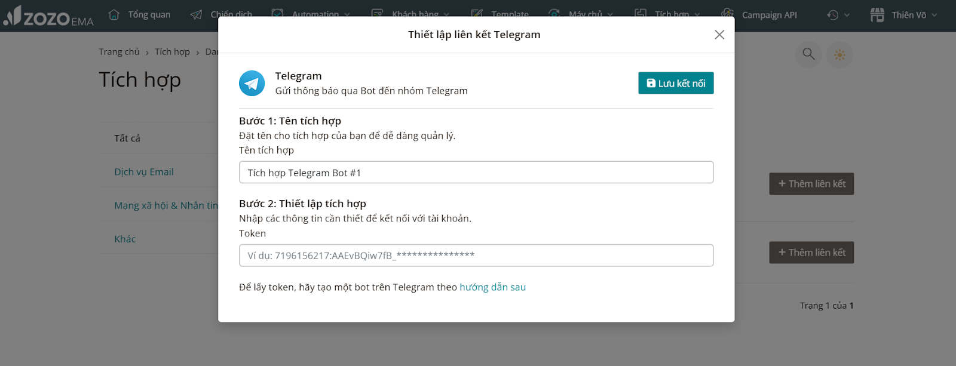The image size is (956, 366).
Task: Click the home icon beside Tổng quan
Action: pos(114,15)
